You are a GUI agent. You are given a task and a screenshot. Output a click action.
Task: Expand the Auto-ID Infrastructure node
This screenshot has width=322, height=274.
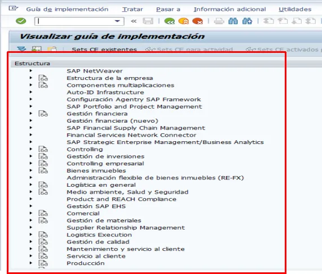pyautogui.click(x=31, y=92)
